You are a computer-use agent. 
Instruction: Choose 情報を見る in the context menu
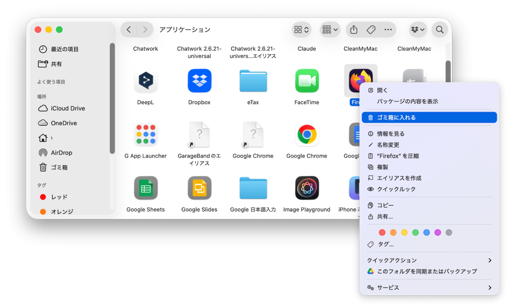click(x=429, y=134)
